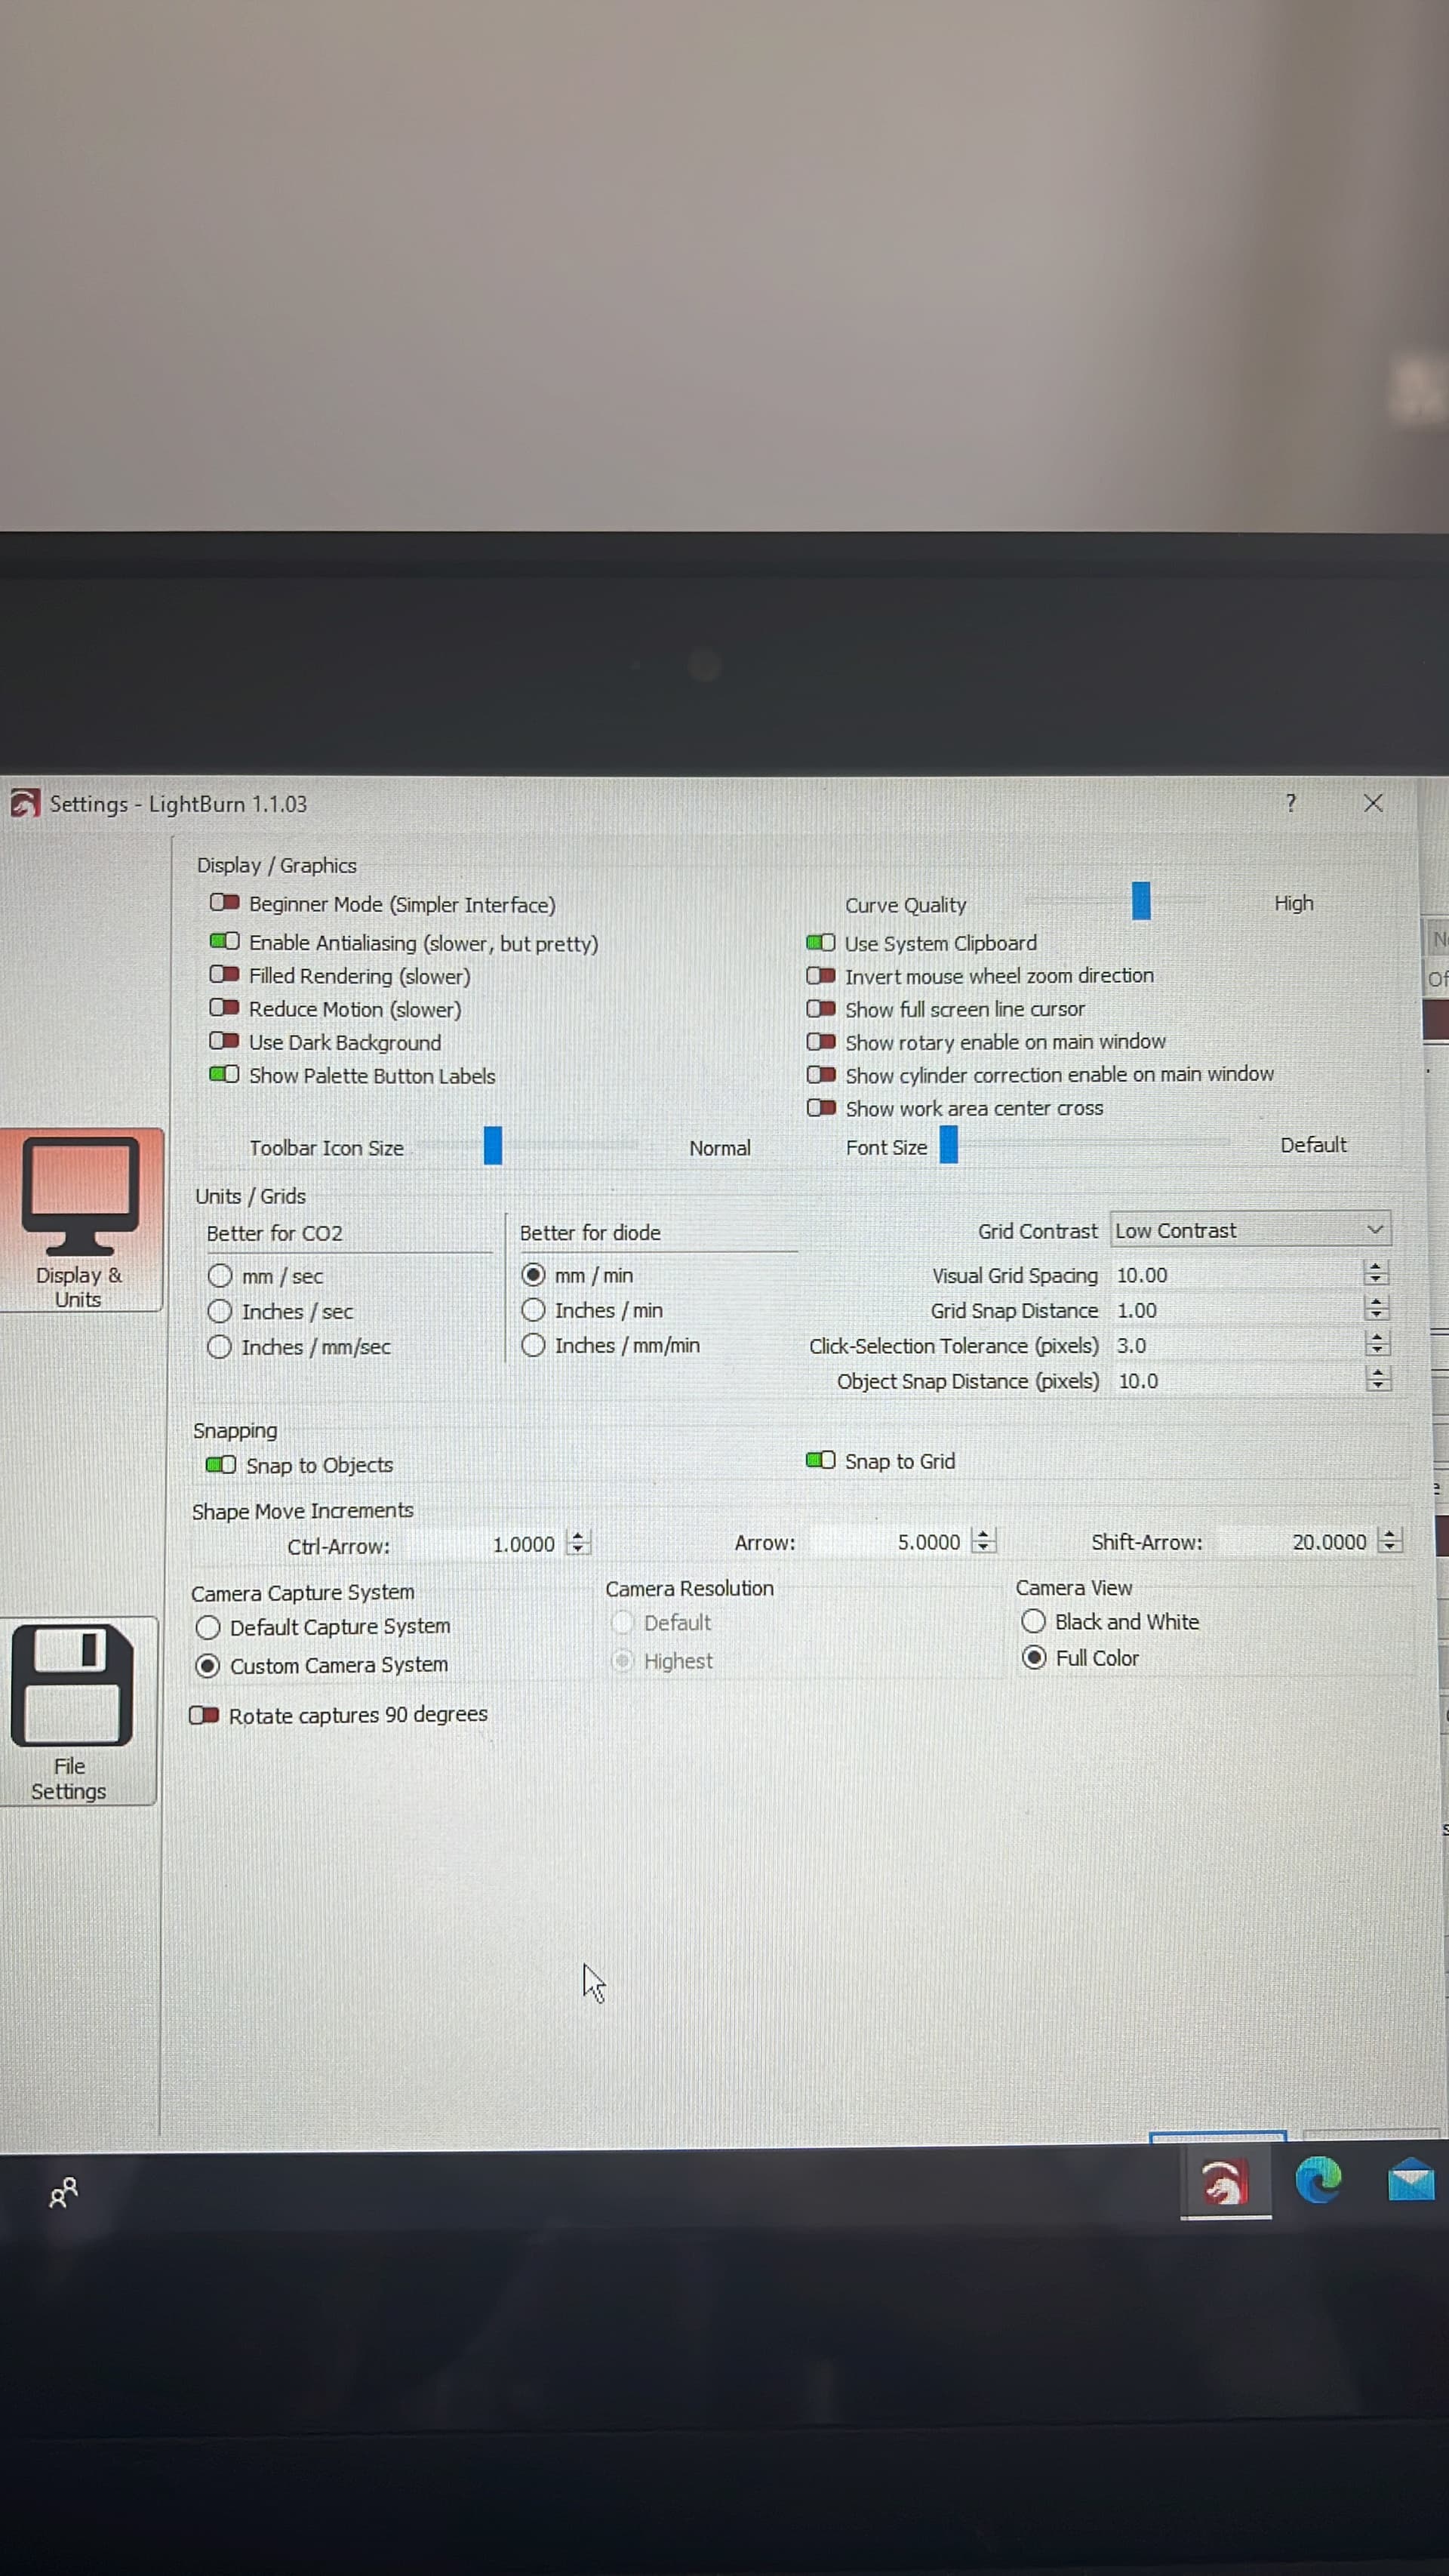
Task: Click the Object Snap Distance stepper arrows
Action: click(1378, 1379)
